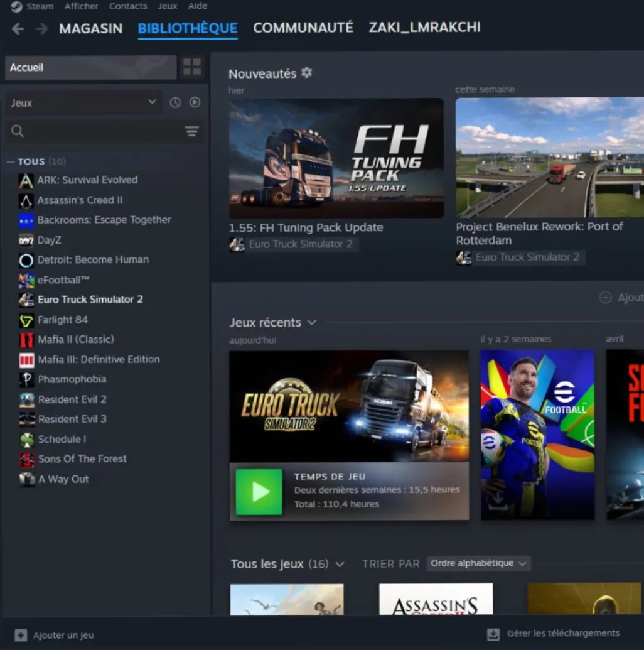Click the library search field
This screenshot has width=644, height=650.
104,131
